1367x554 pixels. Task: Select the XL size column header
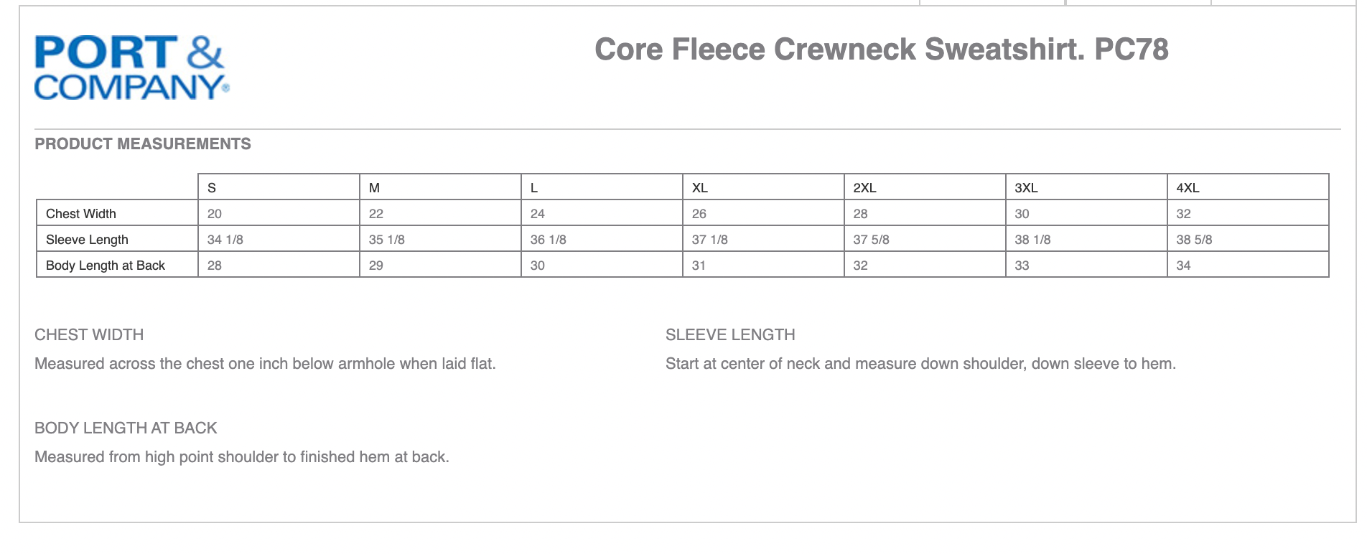pyautogui.click(x=700, y=188)
